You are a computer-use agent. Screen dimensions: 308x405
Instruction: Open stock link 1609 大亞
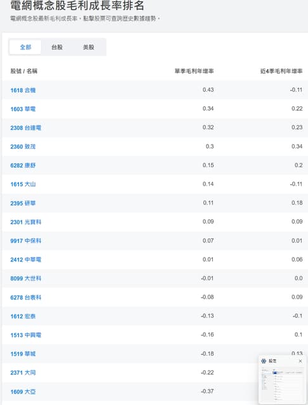pos(23,392)
